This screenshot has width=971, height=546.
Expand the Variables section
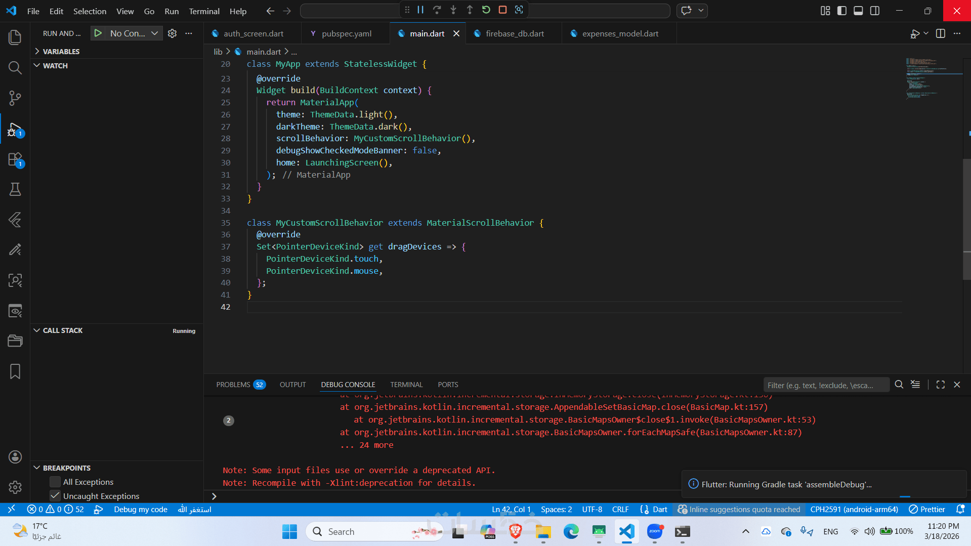click(x=61, y=52)
